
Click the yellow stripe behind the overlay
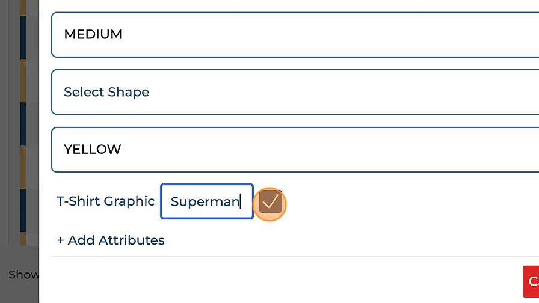click(x=23, y=81)
